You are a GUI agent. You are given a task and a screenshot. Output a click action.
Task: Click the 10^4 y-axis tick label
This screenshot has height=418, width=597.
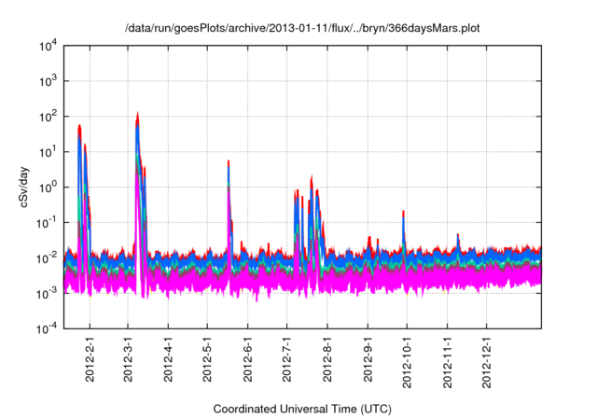49,46
